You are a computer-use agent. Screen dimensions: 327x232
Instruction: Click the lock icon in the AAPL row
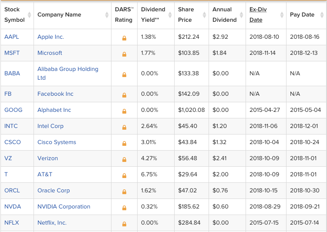[x=124, y=38]
